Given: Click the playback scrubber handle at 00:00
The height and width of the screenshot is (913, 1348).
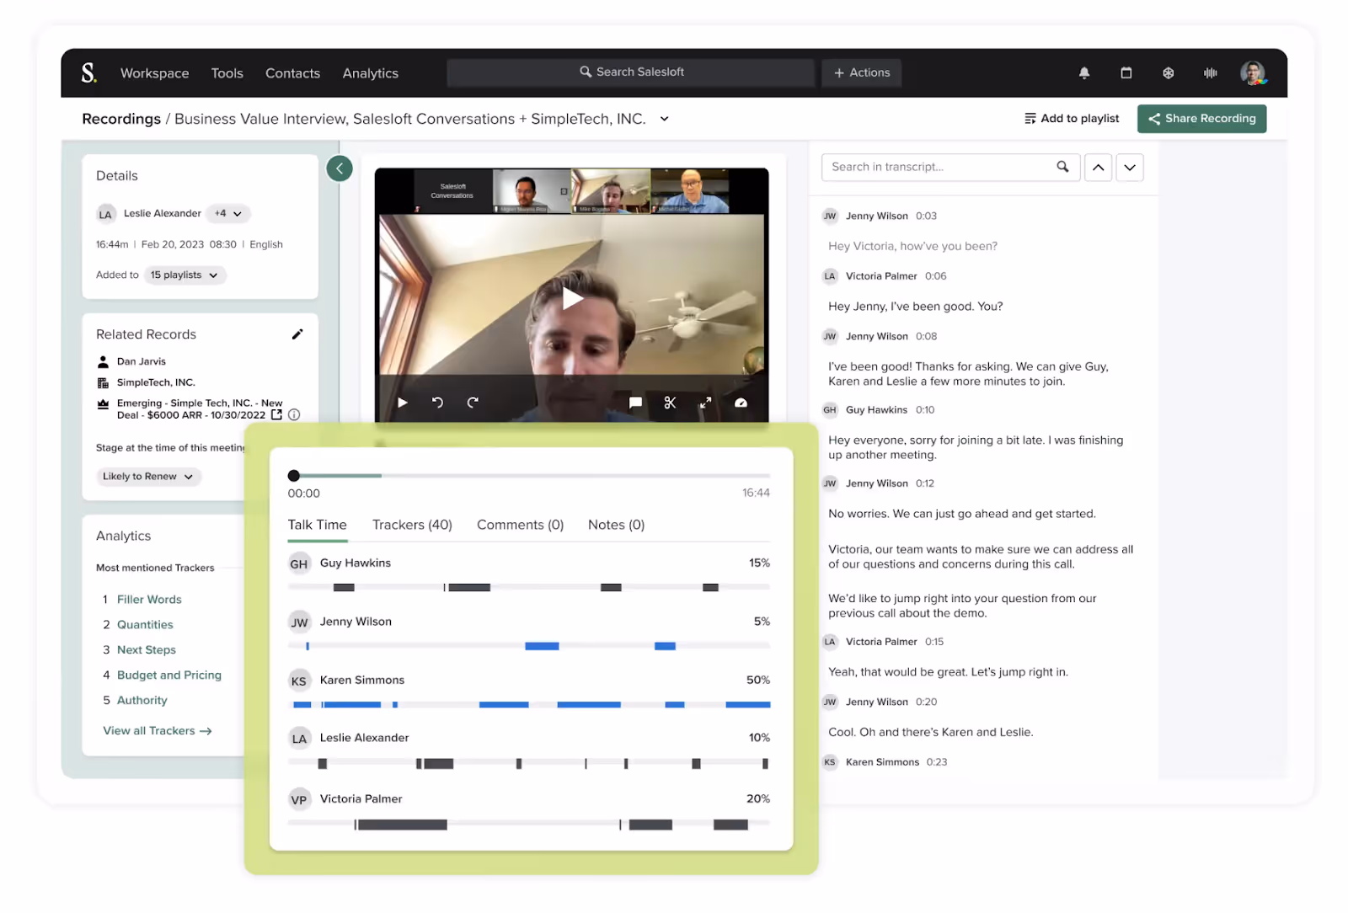Looking at the screenshot, I should [294, 476].
